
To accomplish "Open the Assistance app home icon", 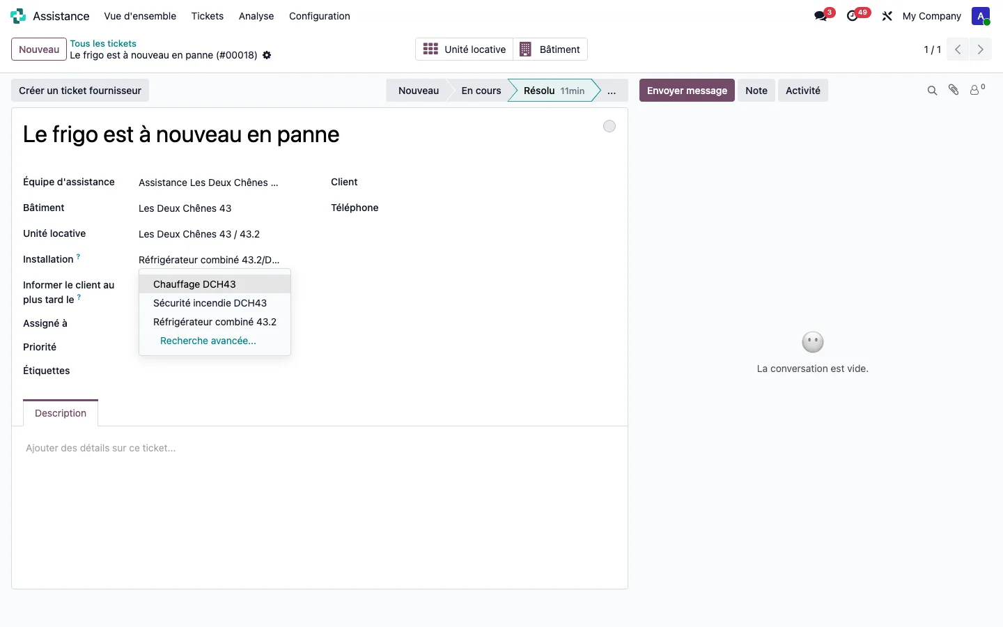I will coord(18,16).
